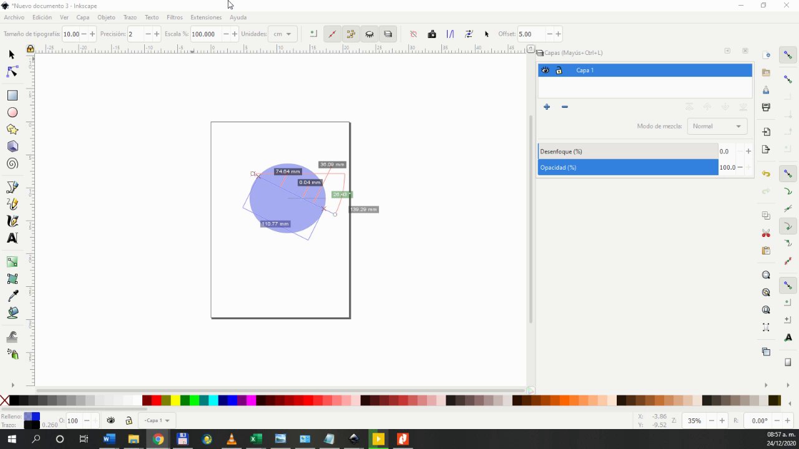Viewport: 799px width, 449px height.
Task: Increase the Offset value with plus
Action: (558, 34)
